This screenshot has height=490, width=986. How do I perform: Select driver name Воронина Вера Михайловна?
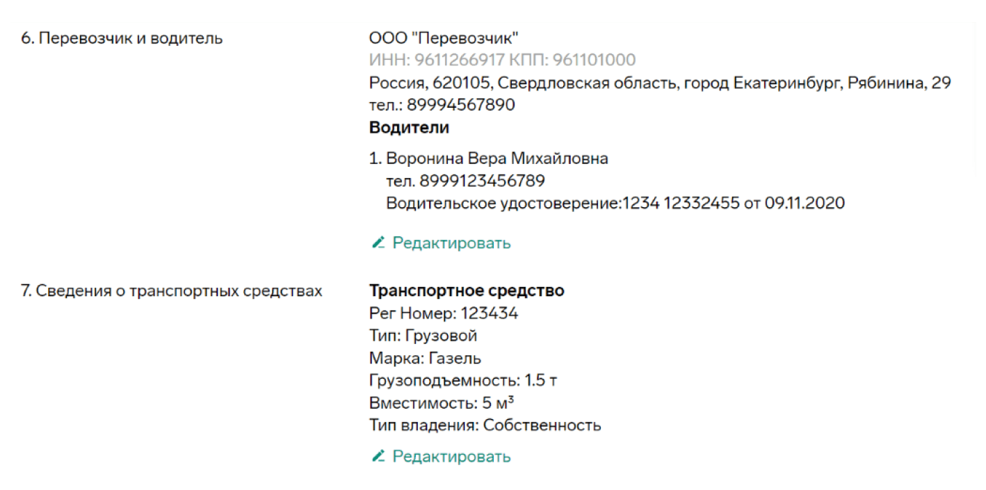click(x=497, y=158)
